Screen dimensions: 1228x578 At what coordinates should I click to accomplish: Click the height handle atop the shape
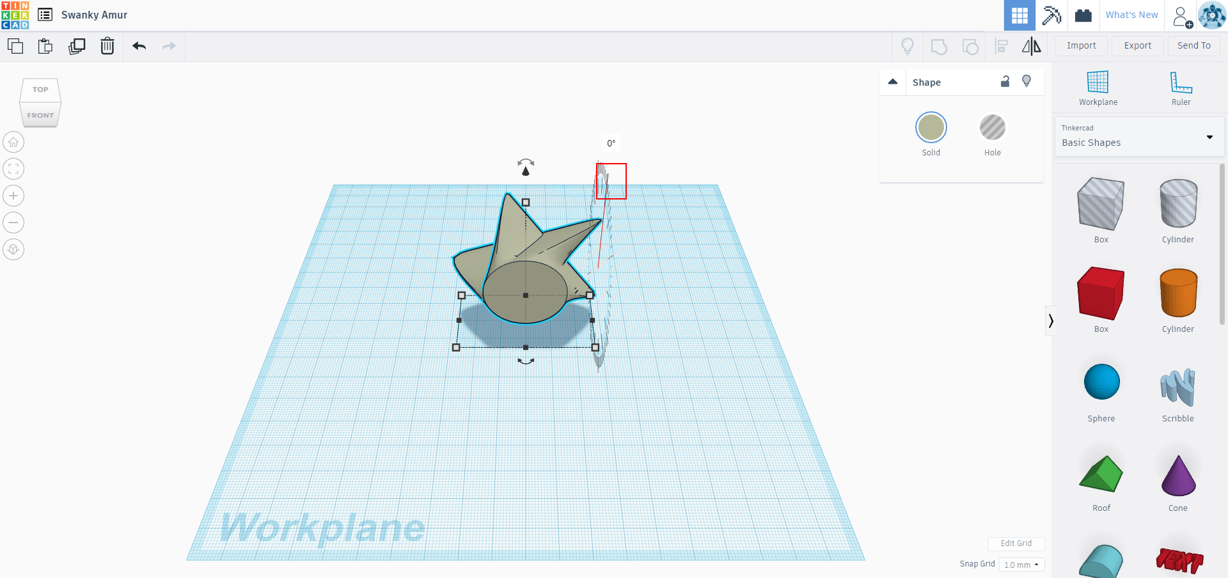pos(526,202)
